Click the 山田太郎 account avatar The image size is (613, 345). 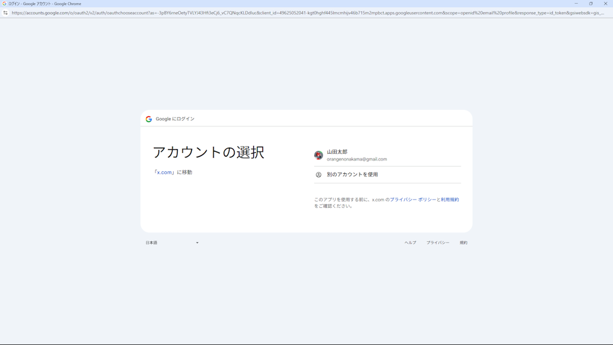click(319, 155)
